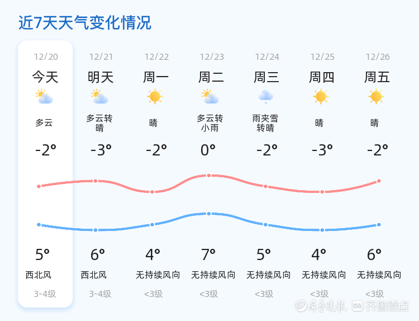Click the Qilu Yidian logo watermark
The image size is (419, 321).
pyautogui.click(x=388, y=306)
